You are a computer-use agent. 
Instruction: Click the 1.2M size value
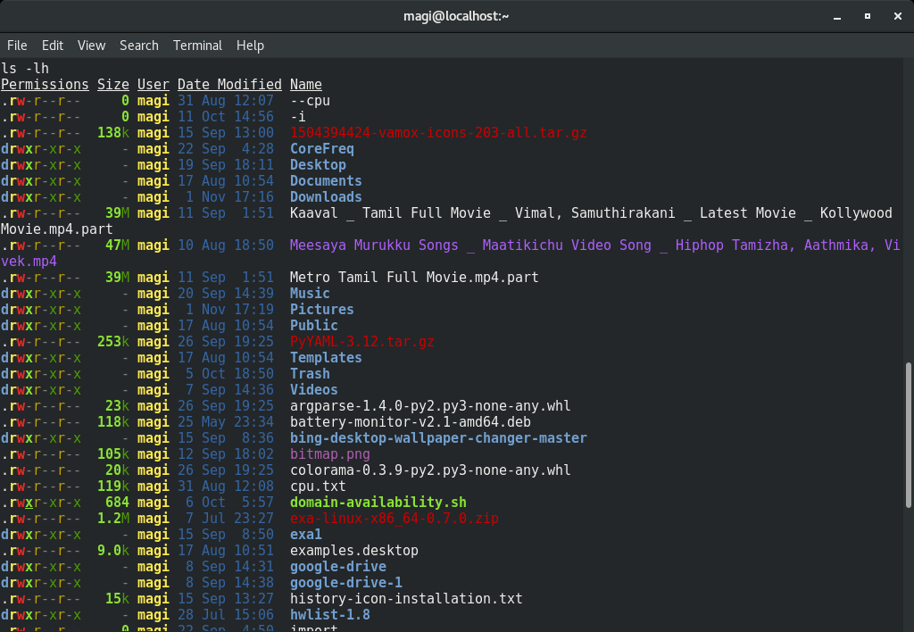pos(113,519)
